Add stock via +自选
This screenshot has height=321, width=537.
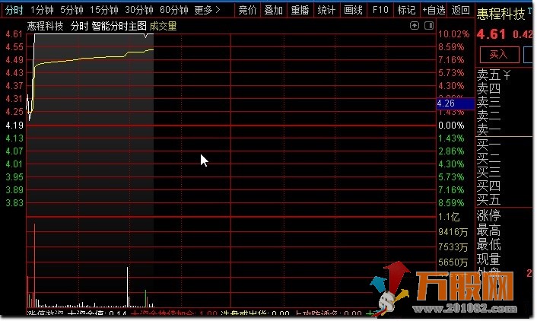point(434,10)
